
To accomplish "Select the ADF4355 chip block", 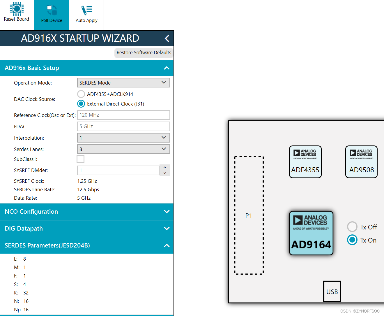I will 305,162.
